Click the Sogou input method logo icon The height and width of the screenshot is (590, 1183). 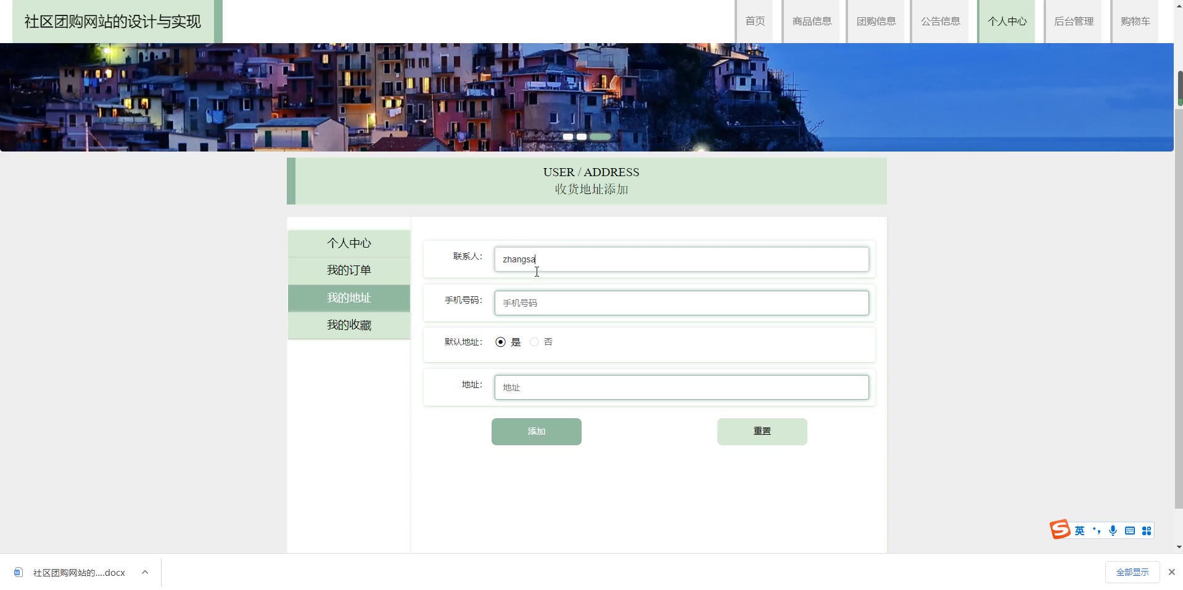tap(1060, 530)
